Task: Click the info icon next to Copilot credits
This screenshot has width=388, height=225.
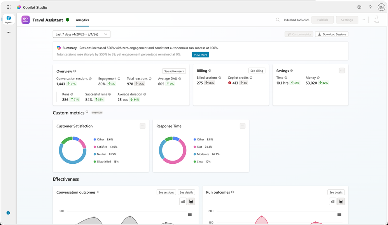Action: [251, 78]
